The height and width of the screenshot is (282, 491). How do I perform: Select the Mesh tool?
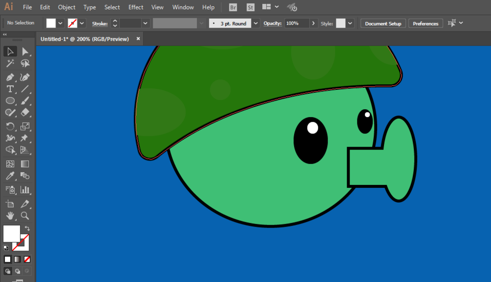(10, 164)
